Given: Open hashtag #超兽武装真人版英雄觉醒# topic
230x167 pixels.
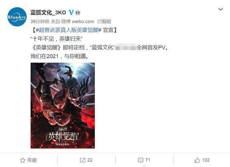Looking at the screenshot, I should point(69,30).
